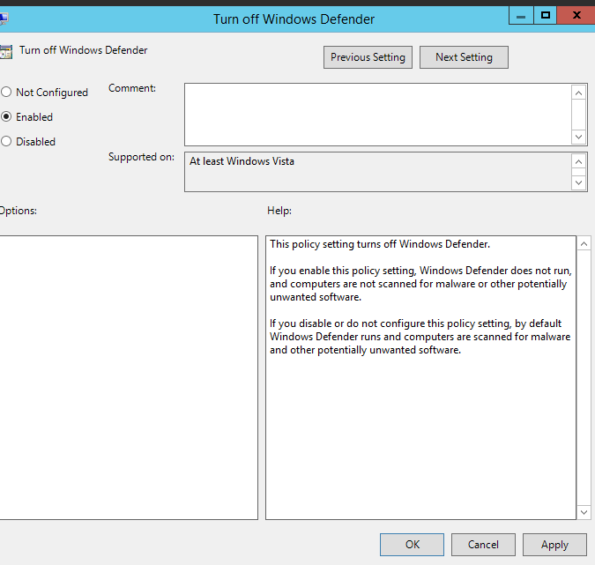The image size is (595, 565).
Task: Go to Next Setting
Action: (x=464, y=57)
